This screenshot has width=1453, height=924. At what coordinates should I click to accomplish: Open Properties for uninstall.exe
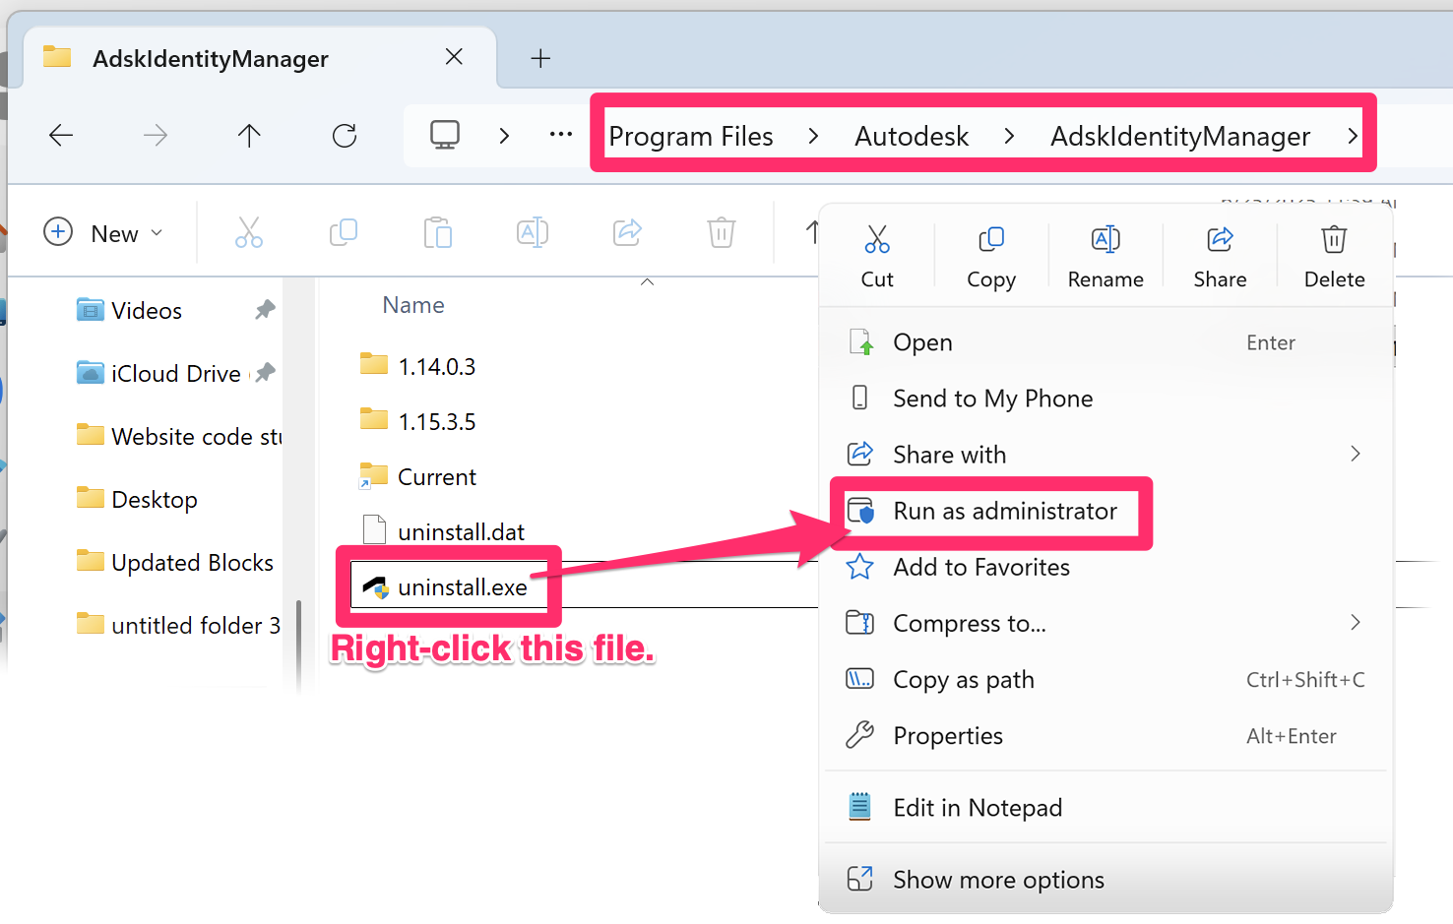[947, 735]
